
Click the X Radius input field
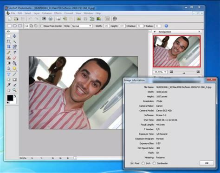pos(140,26)
